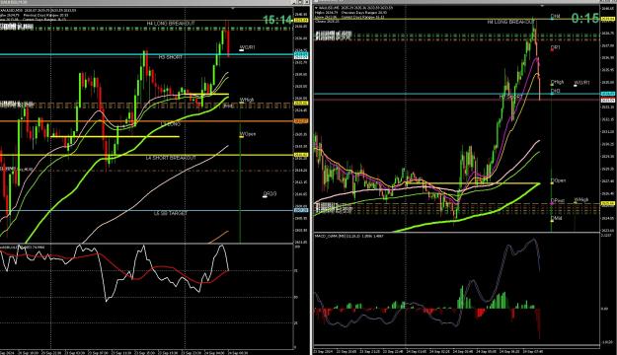This screenshot has height=355, width=617.
Task: Select the L4 SHORT BREAKOUT label on left chart
Action: (171, 158)
